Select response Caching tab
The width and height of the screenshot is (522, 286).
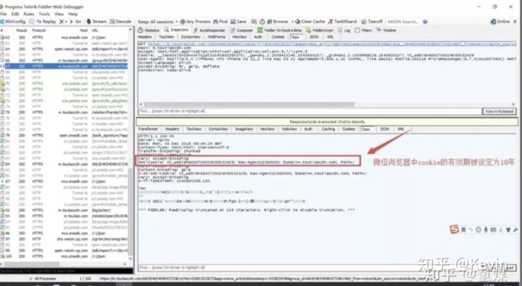point(328,129)
